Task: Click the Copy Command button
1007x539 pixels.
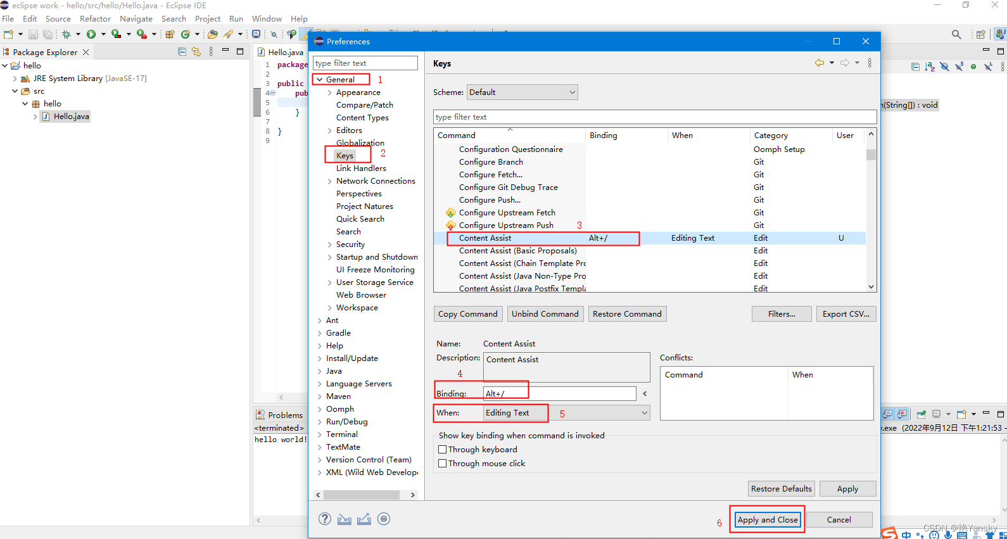Action: click(468, 314)
